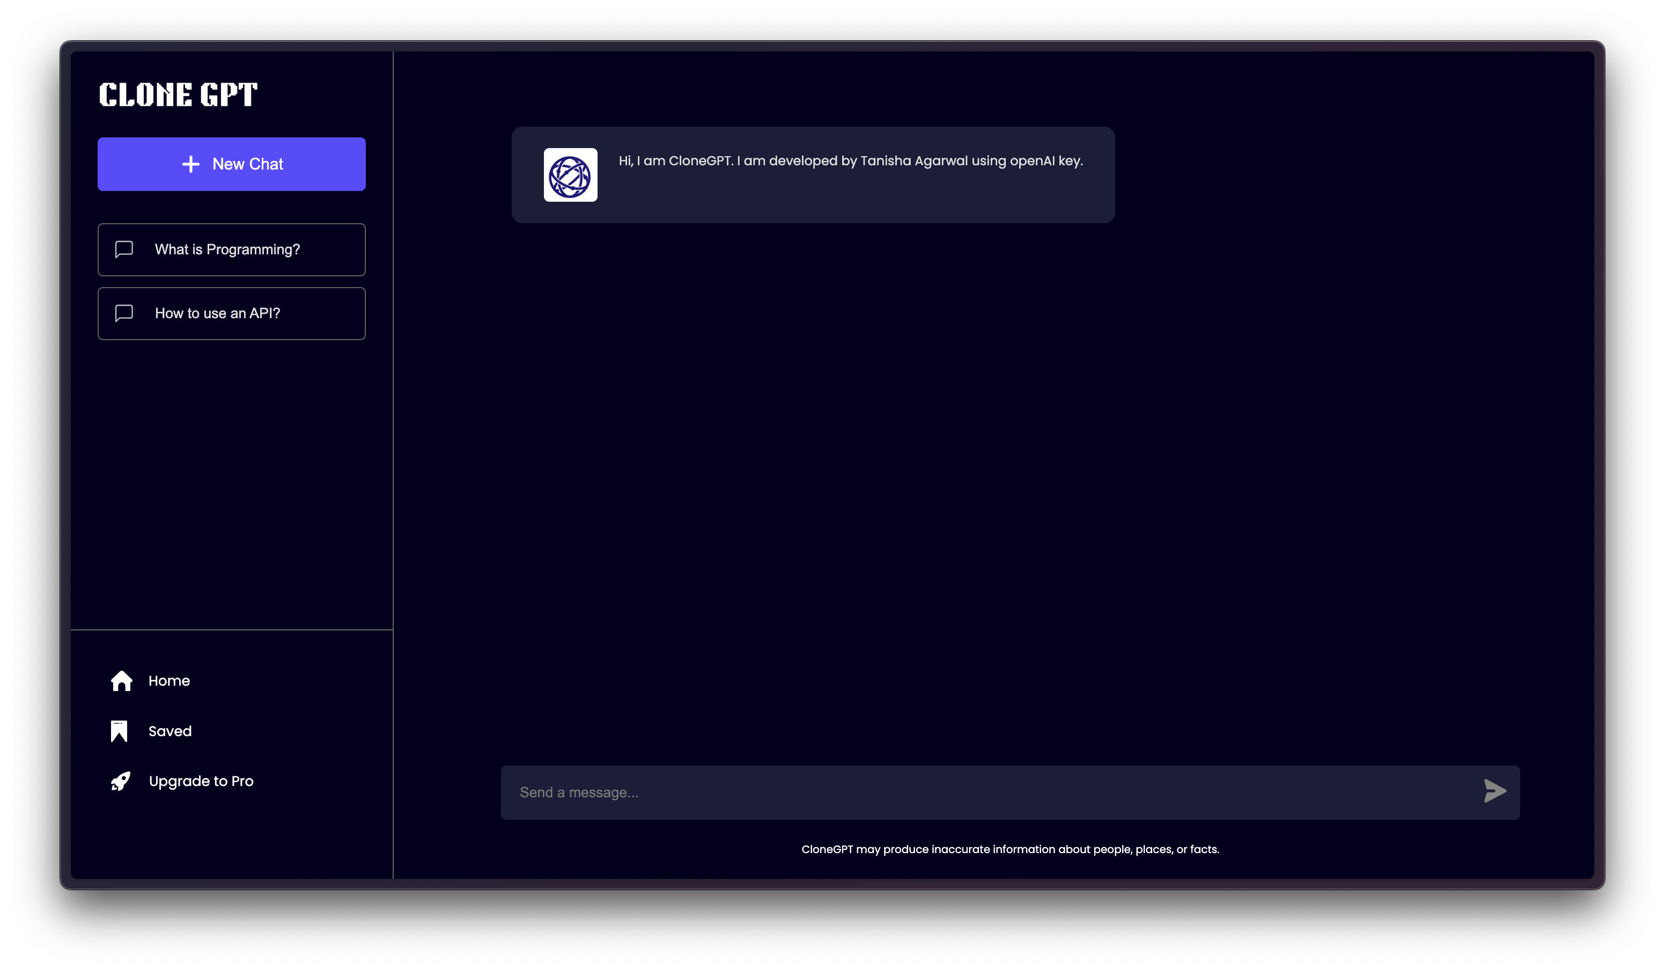Open the Saved section label

170,731
